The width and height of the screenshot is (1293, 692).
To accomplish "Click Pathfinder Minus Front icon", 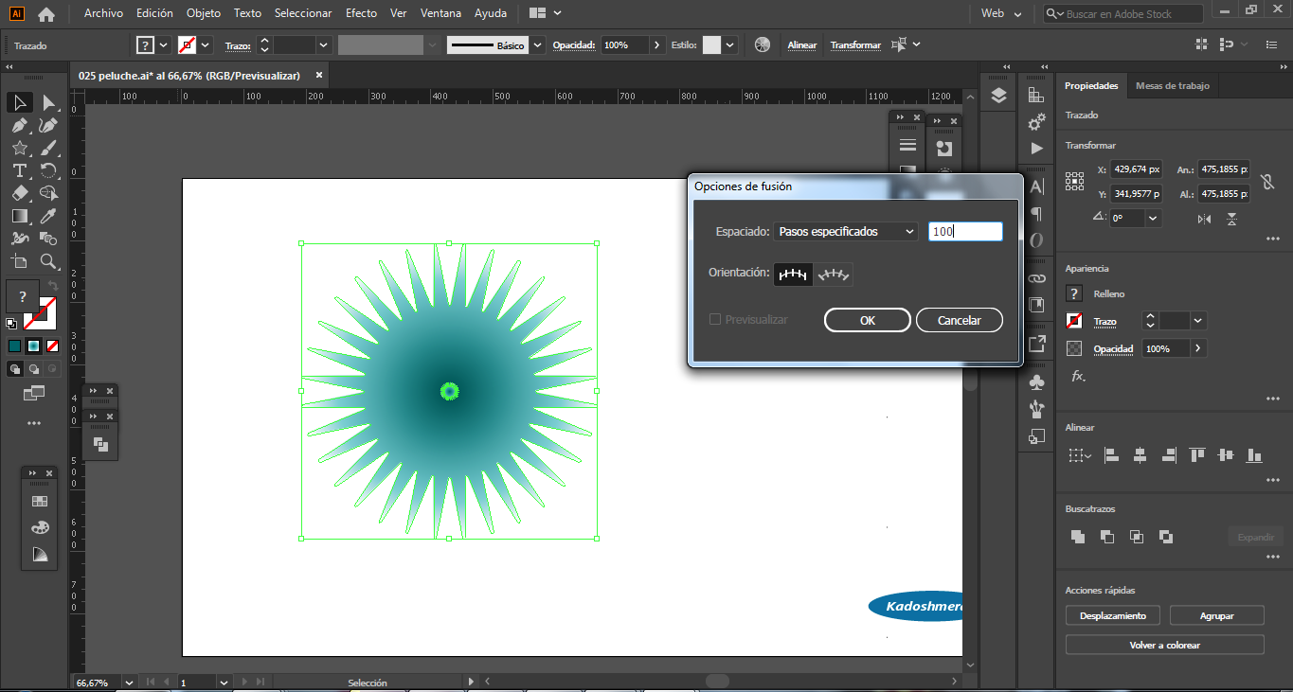I will 1107,537.
